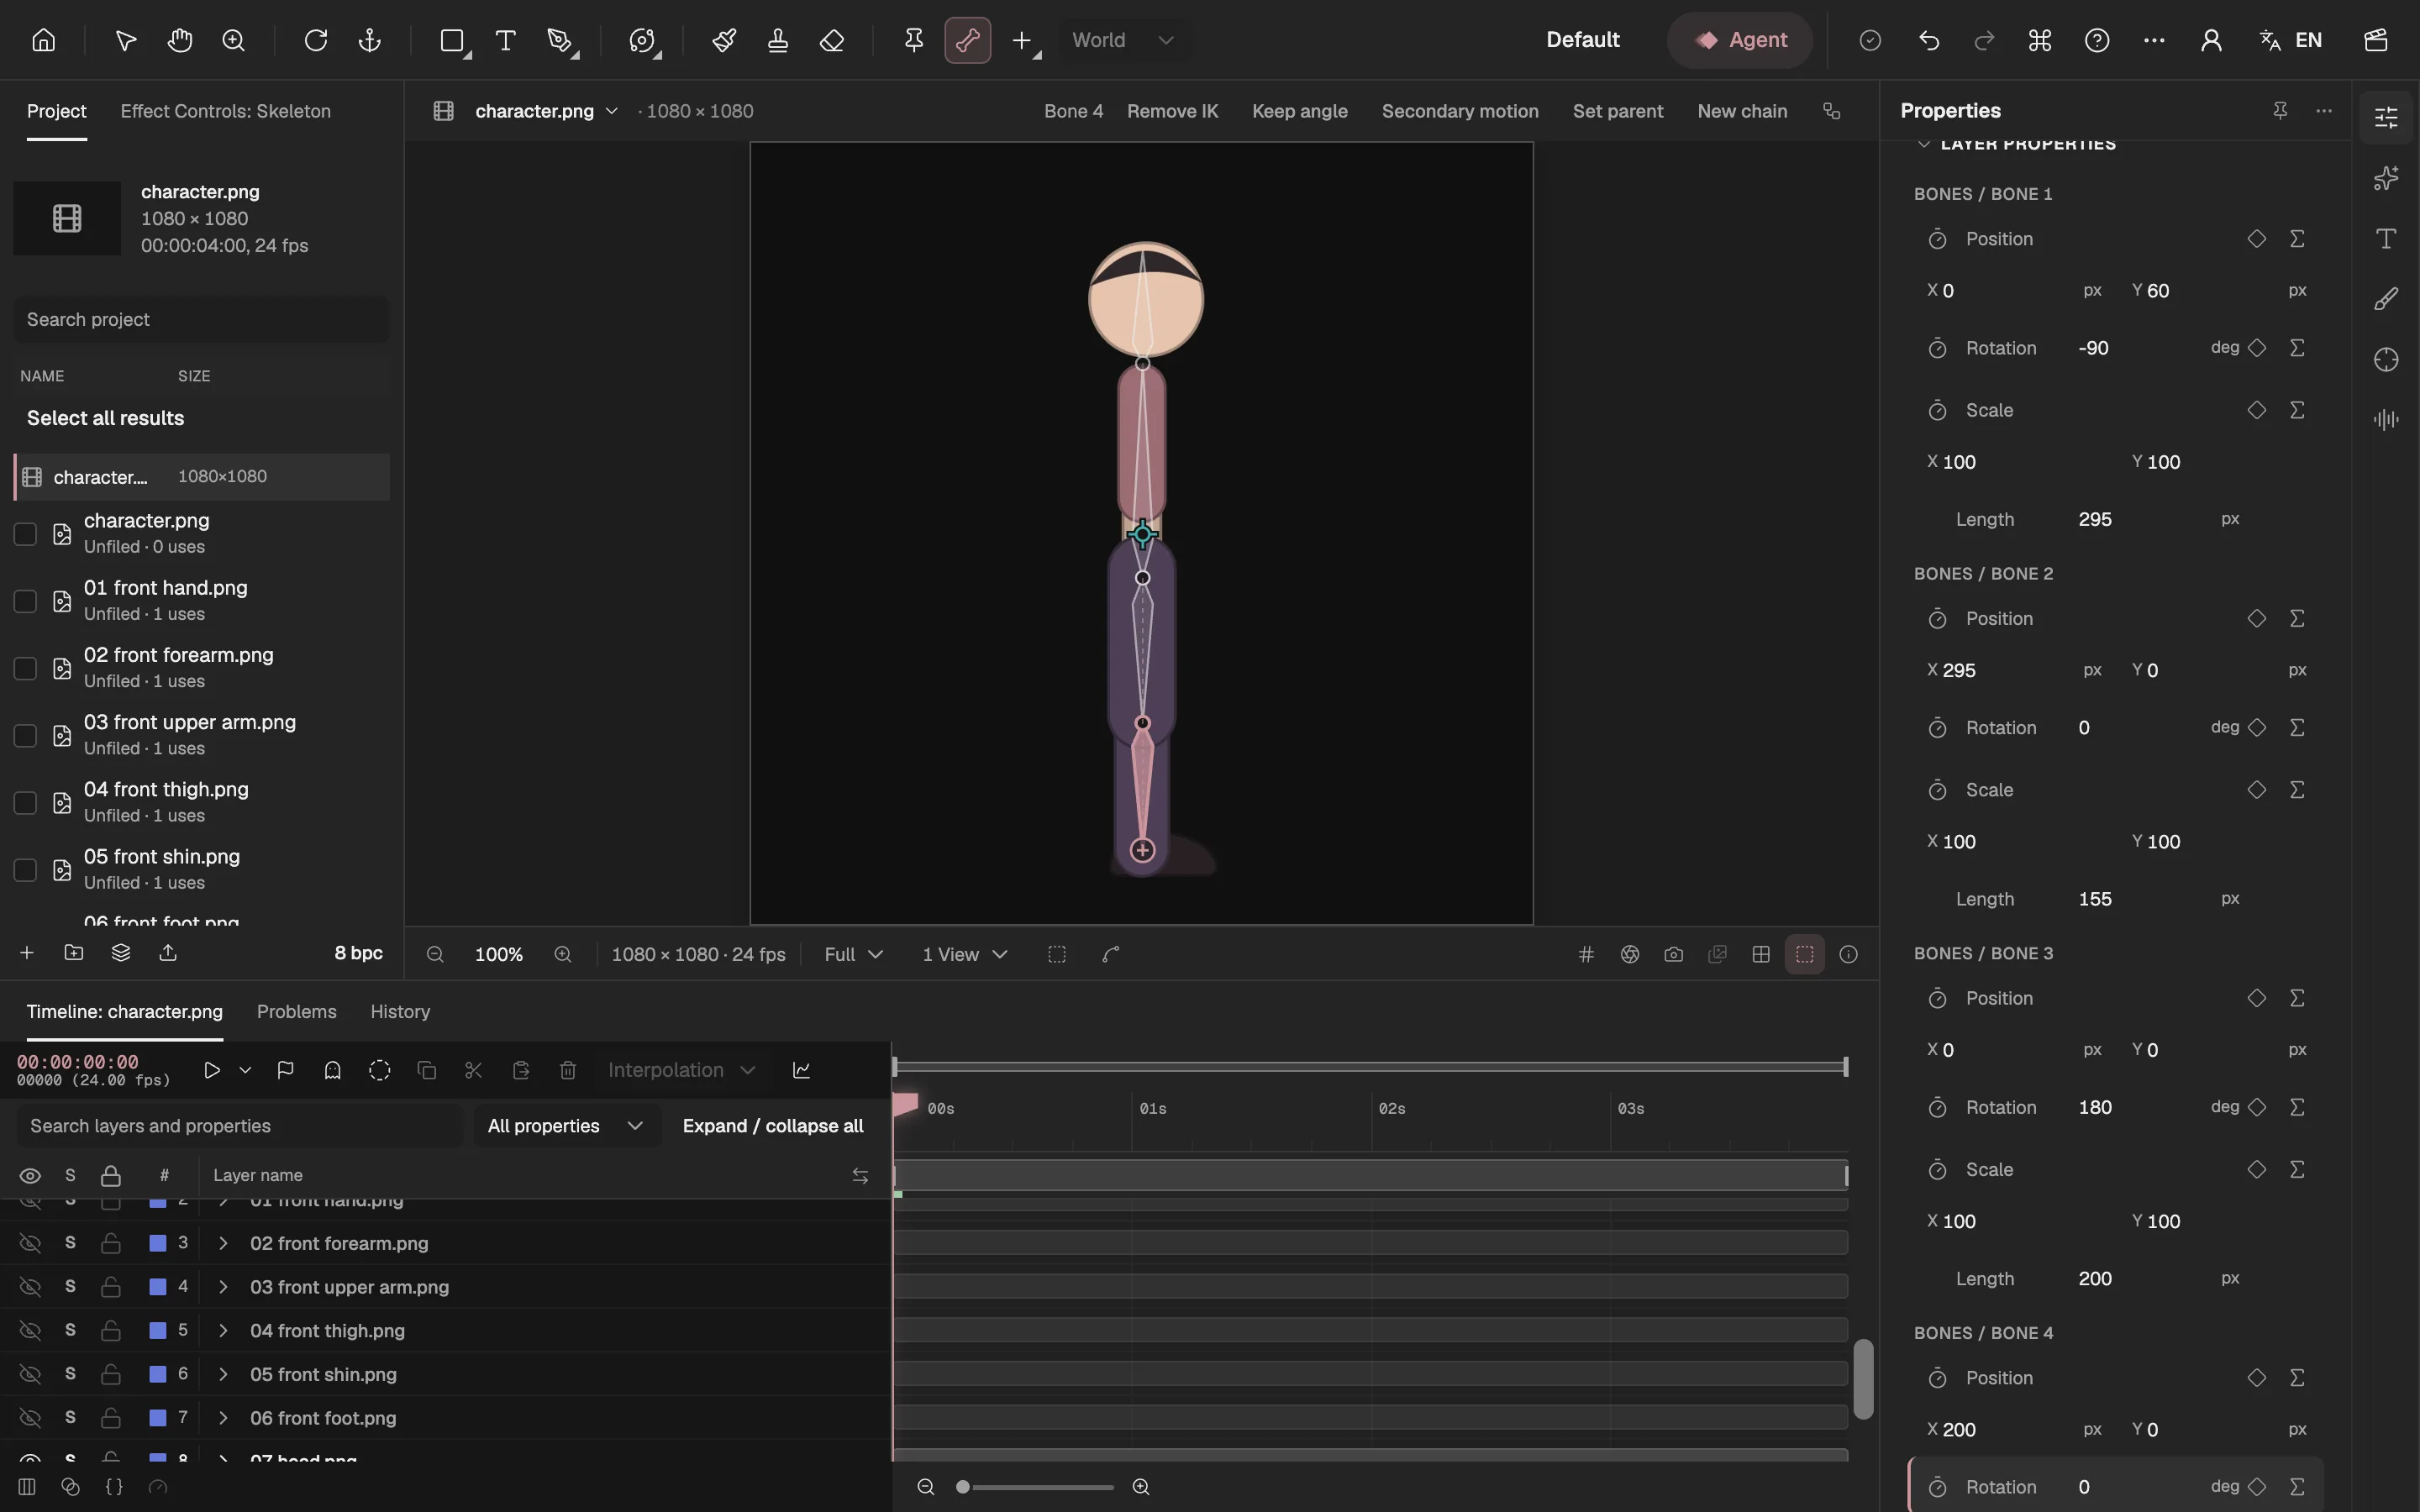
Task: Open the audio waveform panel in right sidebar
Action: (x=2386, y=419)
